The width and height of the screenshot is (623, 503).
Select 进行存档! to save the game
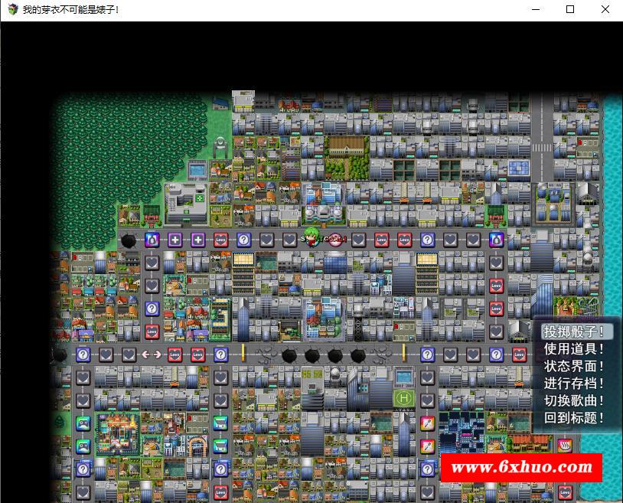(573, 384)
